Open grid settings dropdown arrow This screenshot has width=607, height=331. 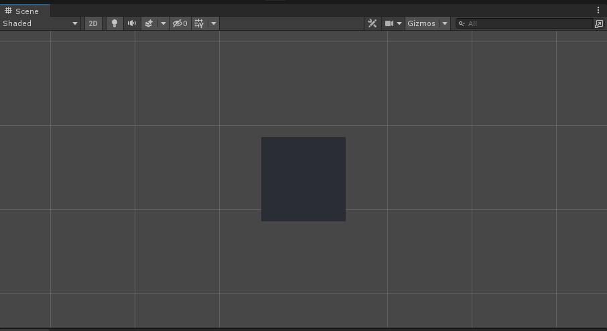(x=214, y=23)
